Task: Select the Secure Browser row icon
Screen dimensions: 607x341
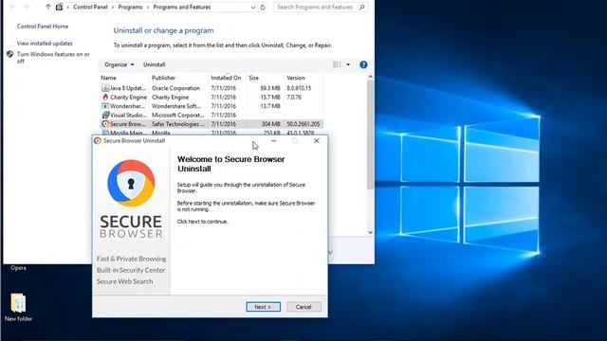Action: 105,124
